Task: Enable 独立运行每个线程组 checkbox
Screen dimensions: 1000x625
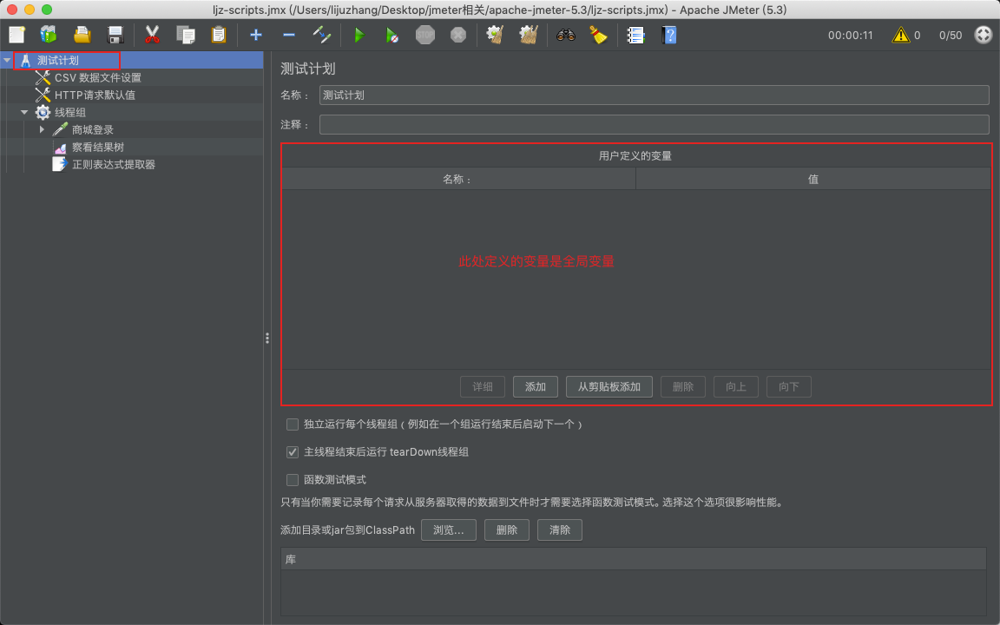Action: pos(293,424)
